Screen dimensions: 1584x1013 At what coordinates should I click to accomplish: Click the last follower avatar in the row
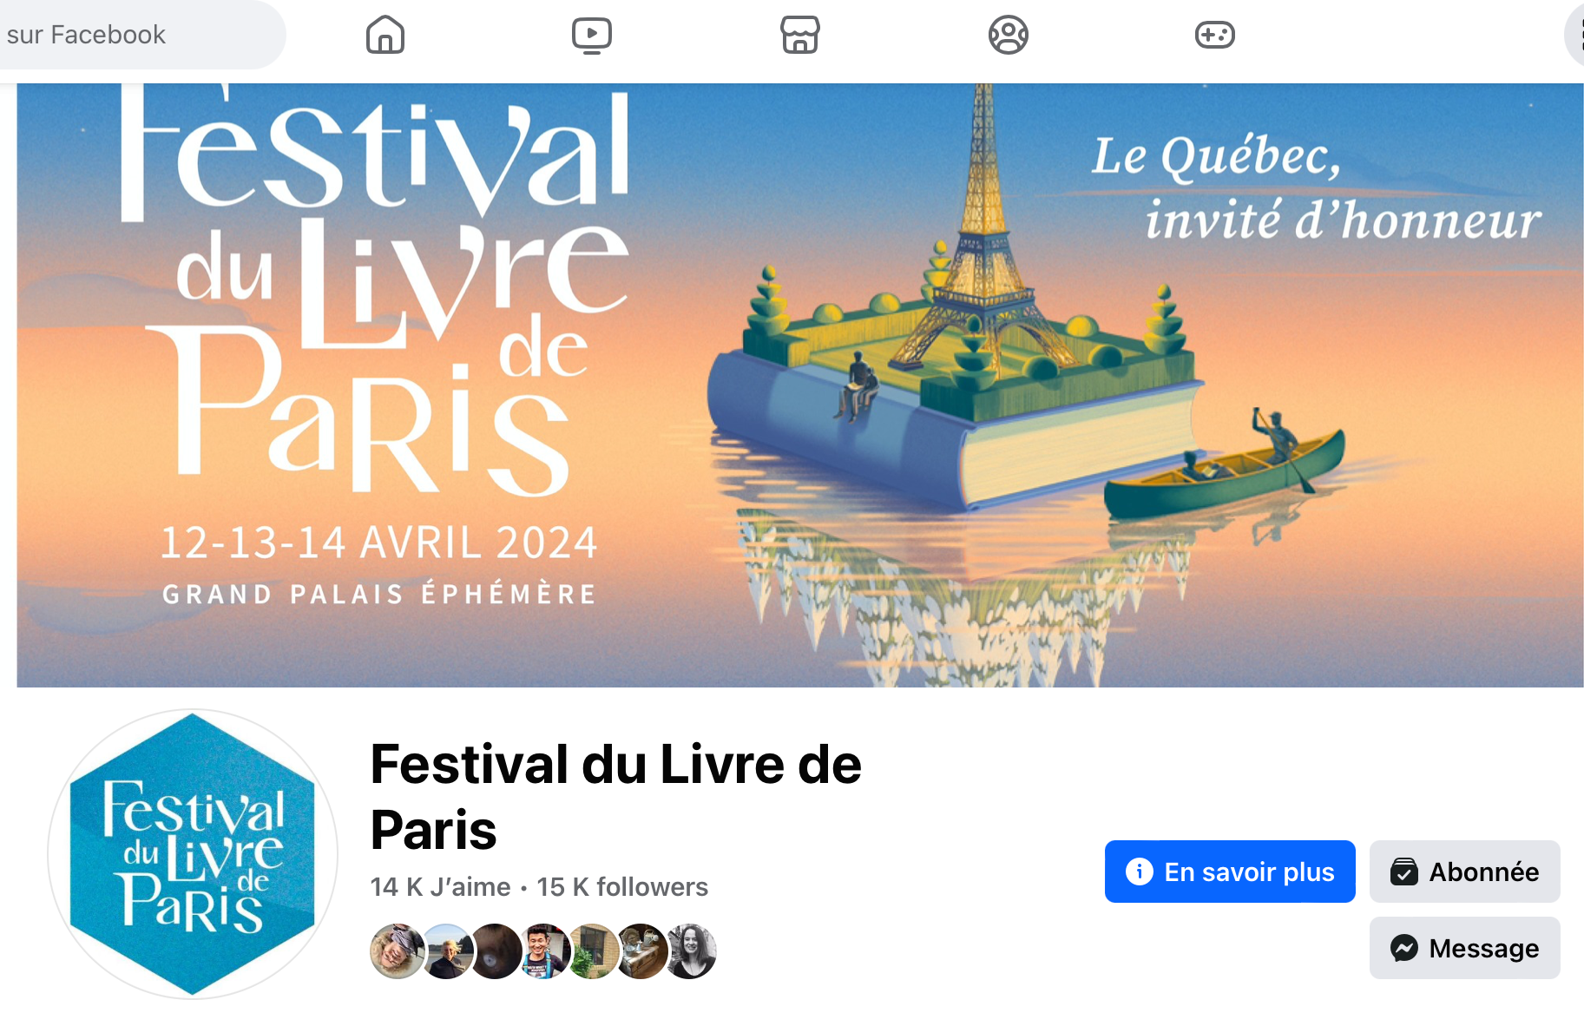coord(692,951)
